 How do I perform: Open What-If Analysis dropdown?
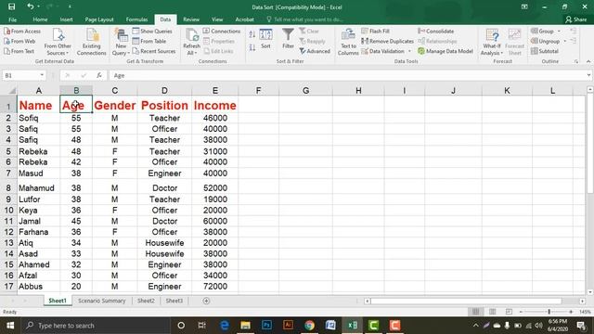pyautogui.click(x=492, y=42)
